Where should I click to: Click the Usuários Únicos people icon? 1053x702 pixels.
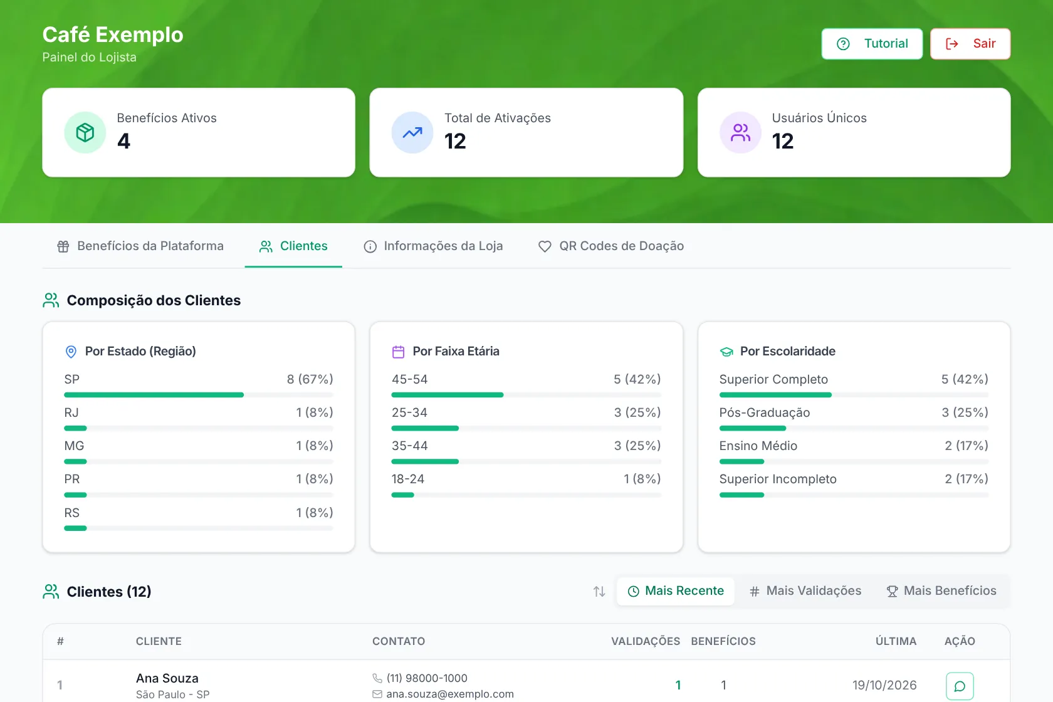click(740, 132)
